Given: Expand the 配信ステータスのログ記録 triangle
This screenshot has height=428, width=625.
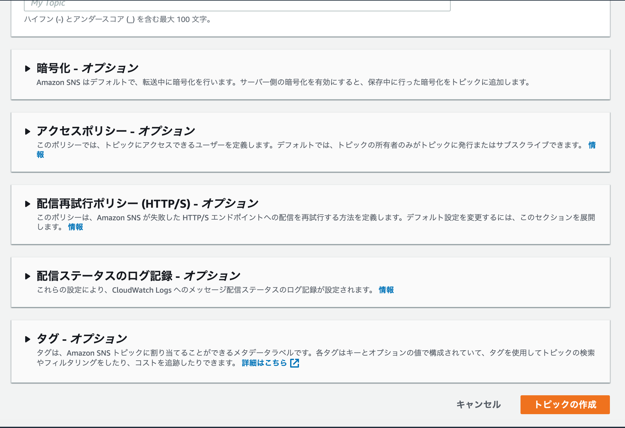Looking at the screenshot, I should pos(28,276).
